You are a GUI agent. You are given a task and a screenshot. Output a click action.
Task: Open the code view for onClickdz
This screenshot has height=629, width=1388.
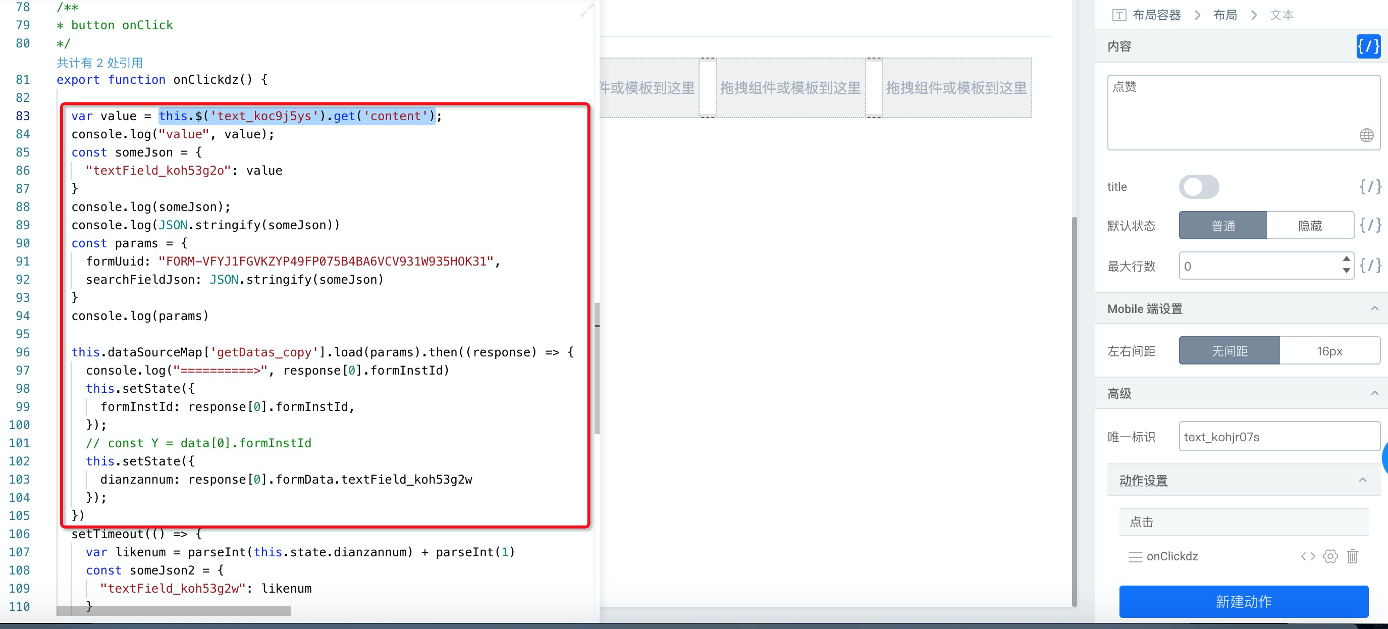click(1308, 556)
